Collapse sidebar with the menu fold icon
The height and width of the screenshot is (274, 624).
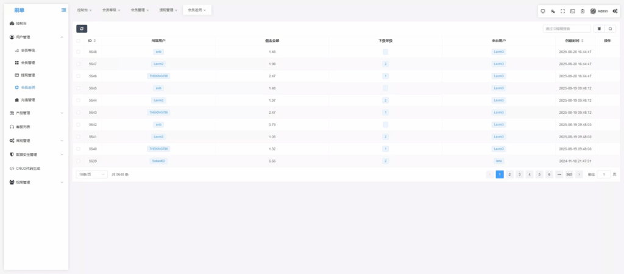coord(64,10)
